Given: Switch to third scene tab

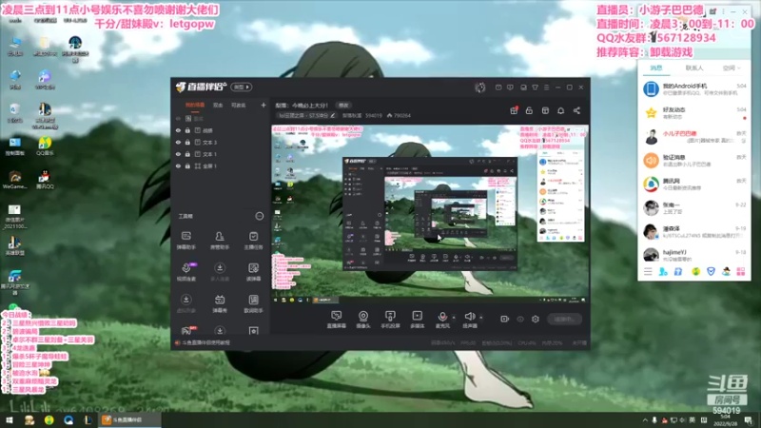Looking at the screenshot, I should (239, 106).
